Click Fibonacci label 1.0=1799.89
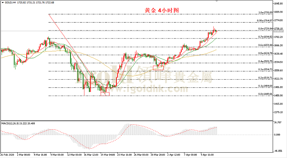The image size is (287, 158). (x=265, y=12)
